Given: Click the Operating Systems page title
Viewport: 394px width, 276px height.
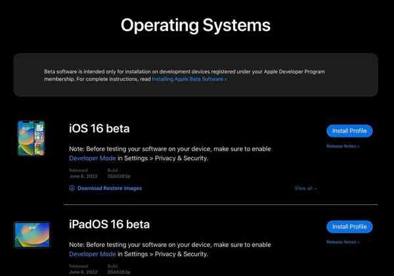Looking at the screenshot, I should click(x=196, y=25).
